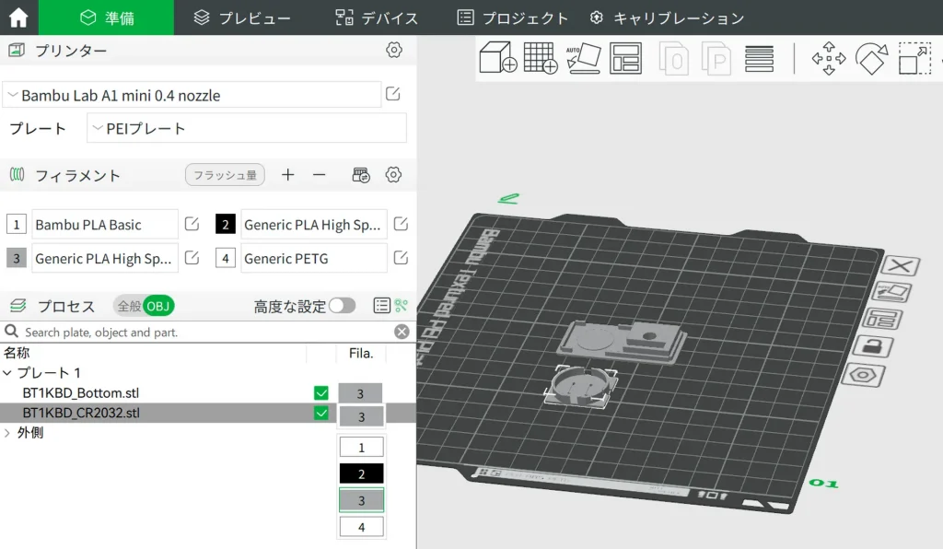The image size is (943, 549).
Task: Collapse the プレート 1 tree node
Action: (7, 373)
